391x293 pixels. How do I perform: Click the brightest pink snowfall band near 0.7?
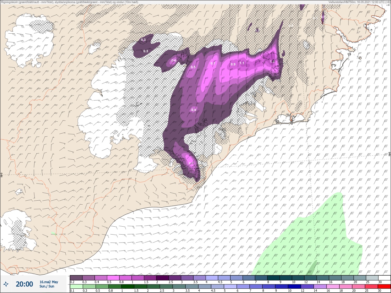click(209, 73)
